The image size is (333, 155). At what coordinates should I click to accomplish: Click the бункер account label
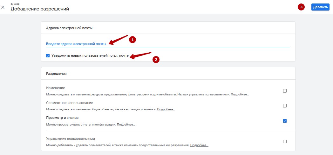15,4
